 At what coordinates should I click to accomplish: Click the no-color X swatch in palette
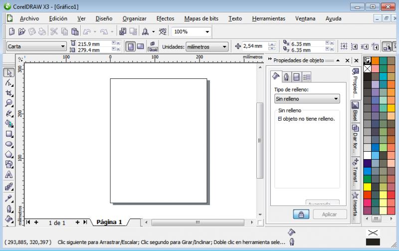[x=367, y=69]
